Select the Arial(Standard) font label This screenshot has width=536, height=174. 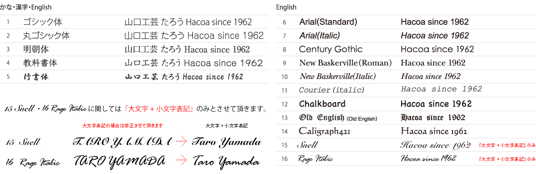(x=328, y=22)
